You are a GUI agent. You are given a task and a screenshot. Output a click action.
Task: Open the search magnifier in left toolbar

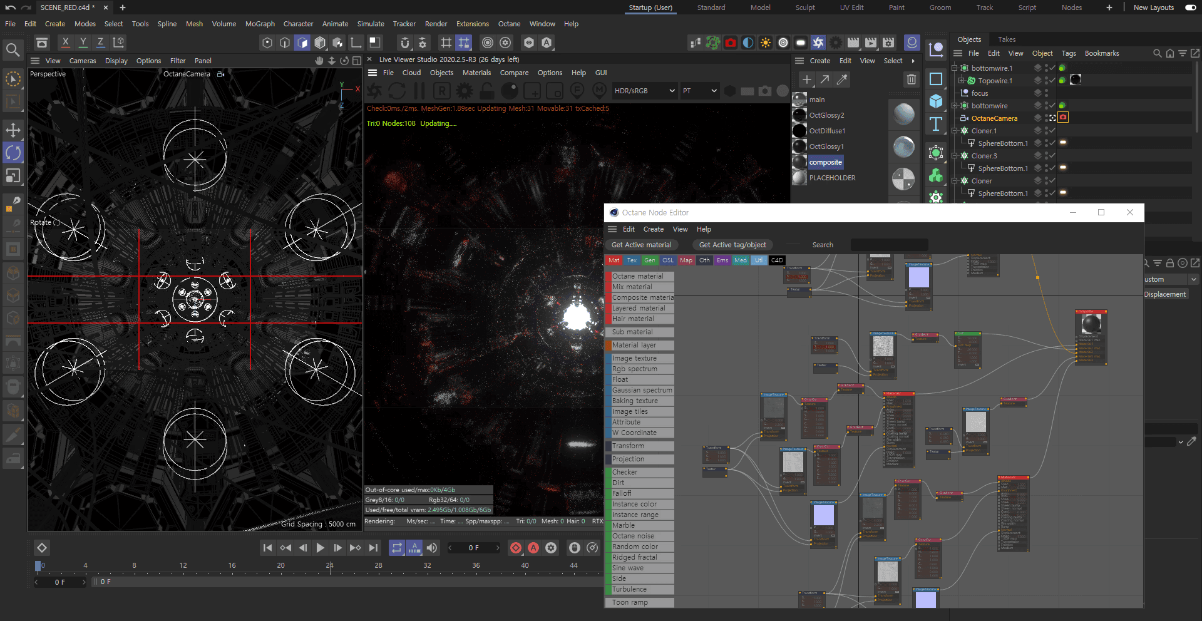click(13, 49)
